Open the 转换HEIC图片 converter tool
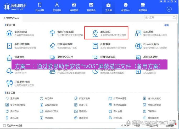 pyautogui.click(x=49, y=111)
